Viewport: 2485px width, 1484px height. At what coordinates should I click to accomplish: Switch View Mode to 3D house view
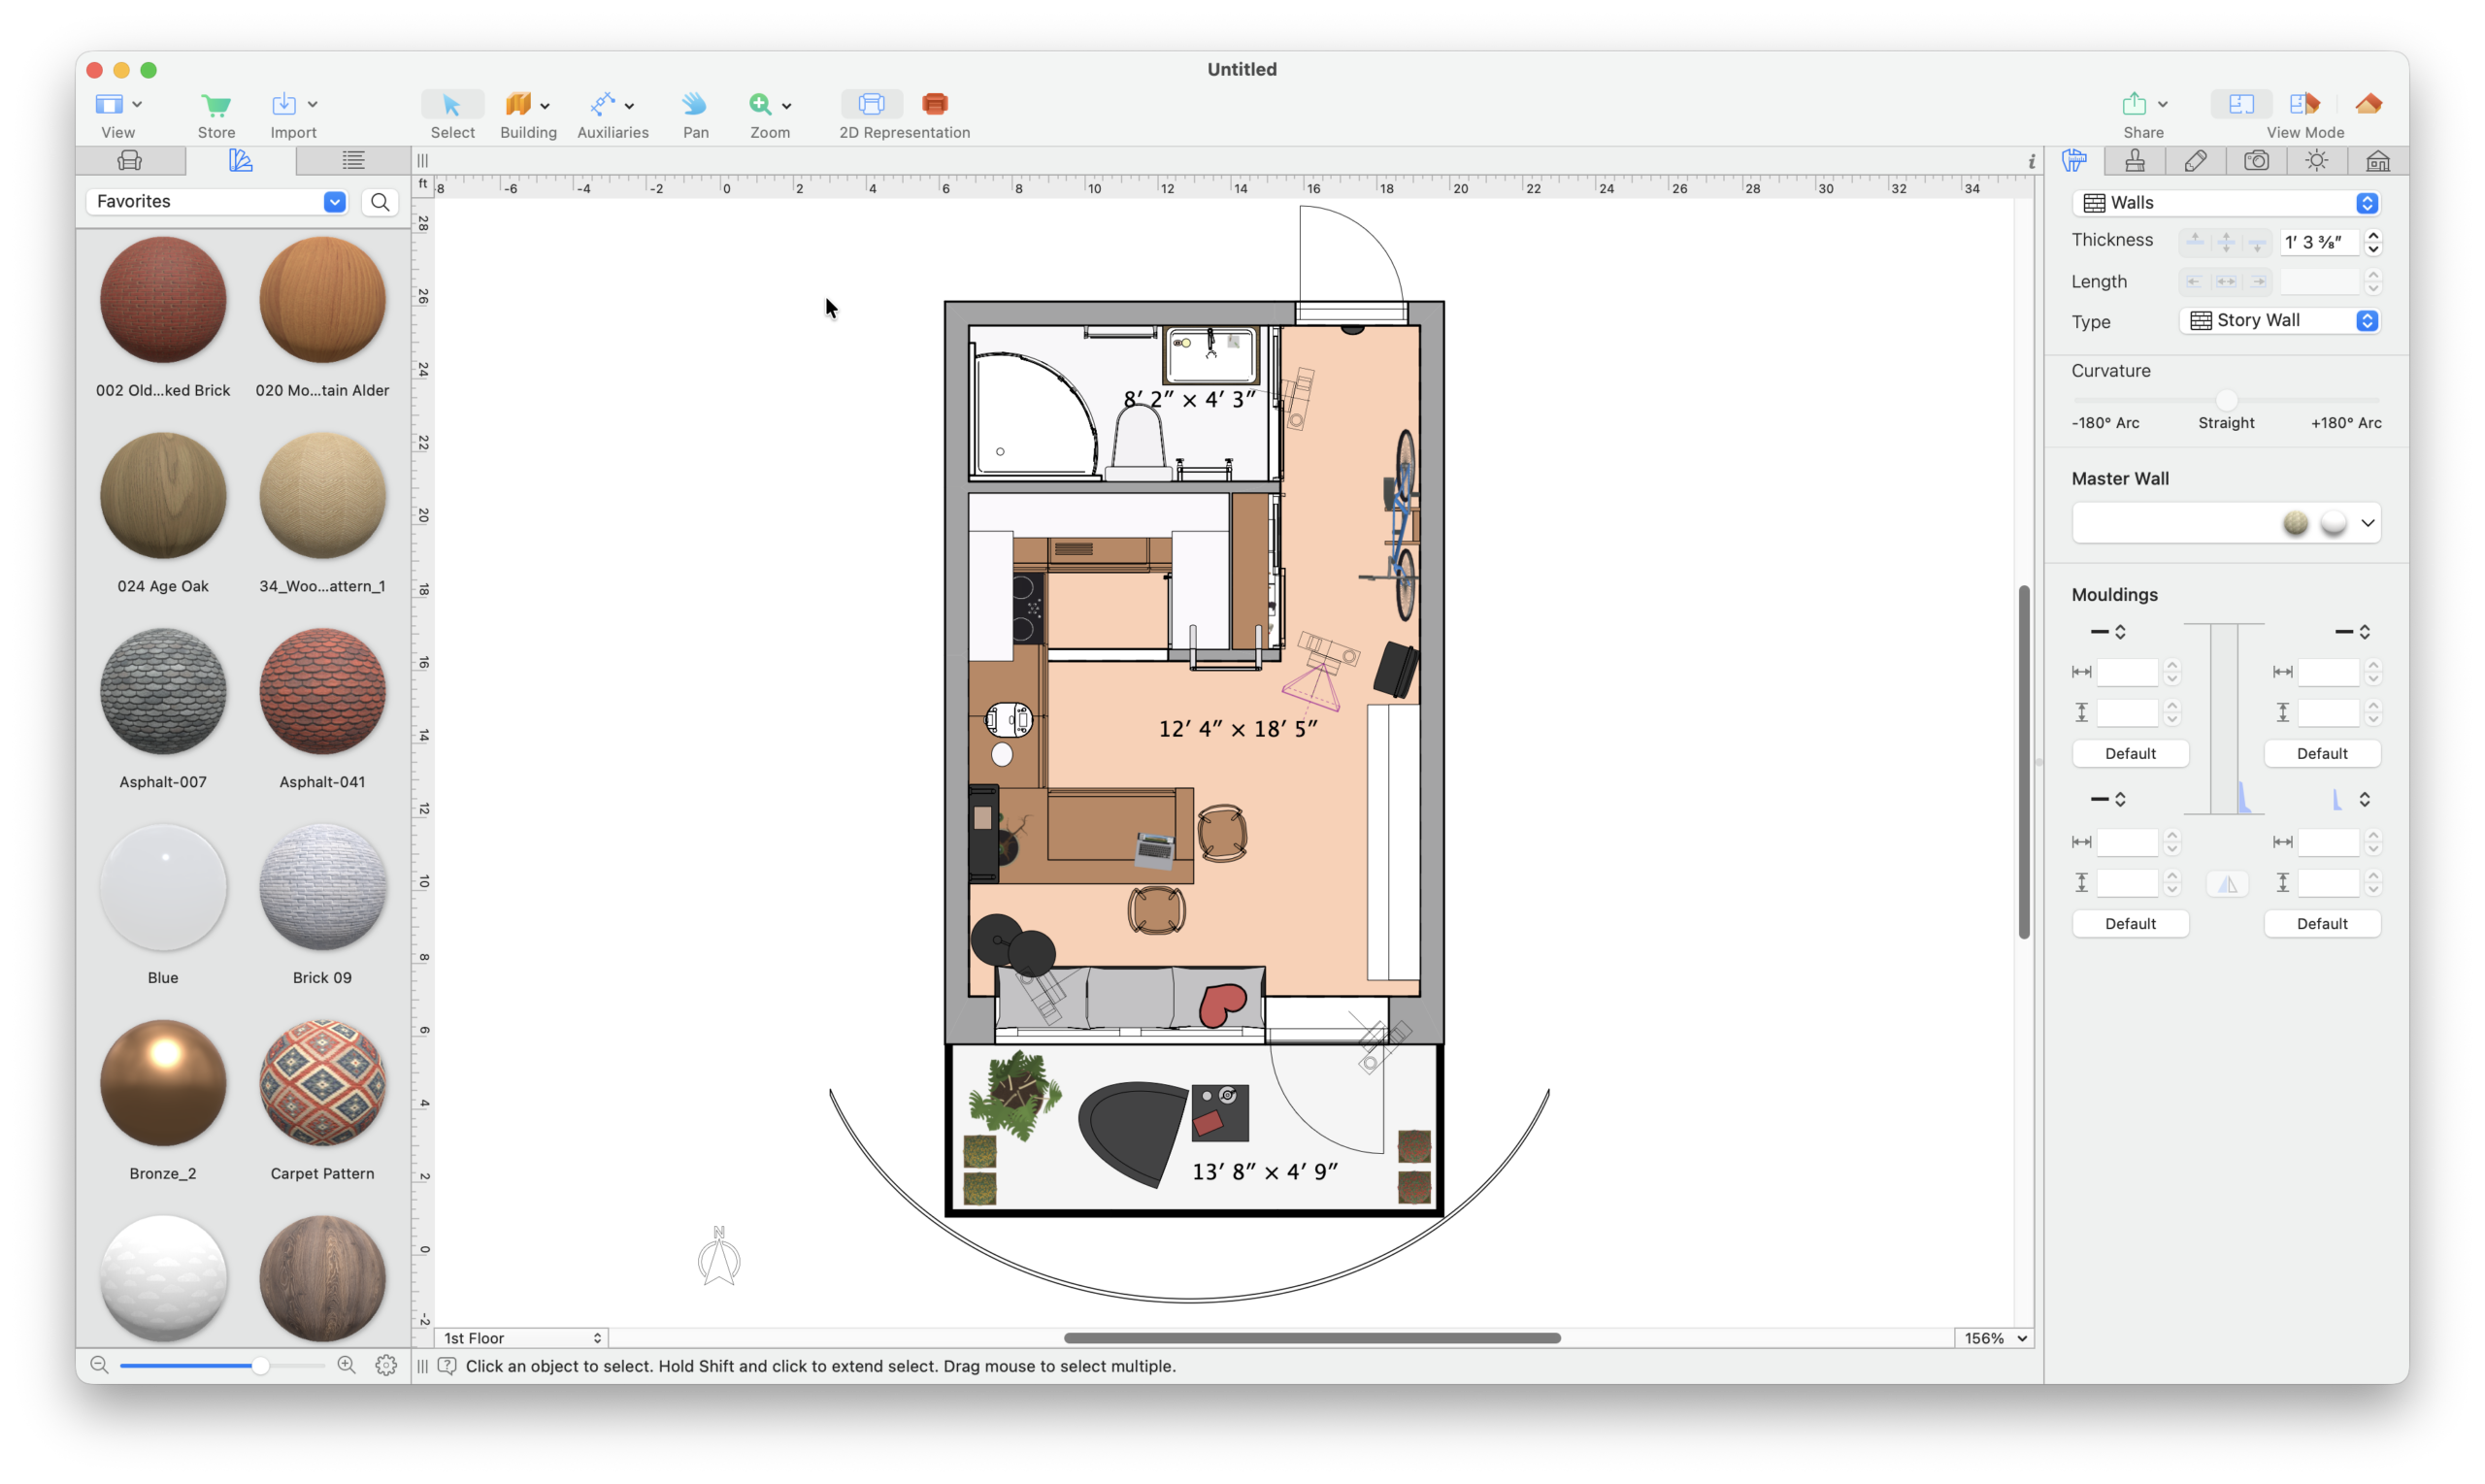2368,104
